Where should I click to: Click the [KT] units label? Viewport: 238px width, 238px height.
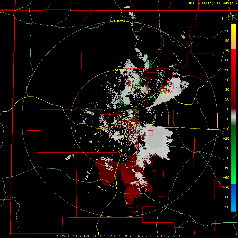pos(226,18)
